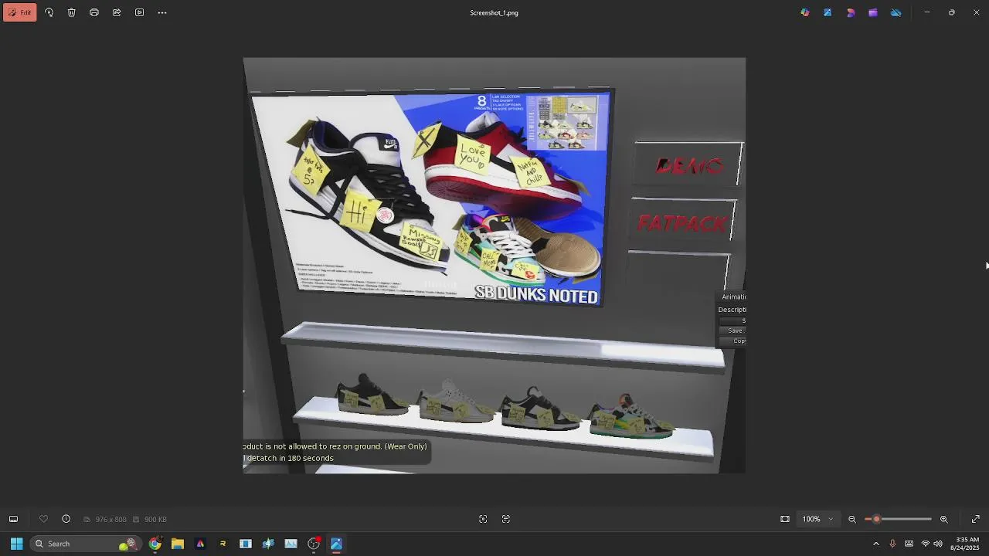989x556 pixels.
Task: Toggle the filmstrip view icon
Action: pos(13,519)
